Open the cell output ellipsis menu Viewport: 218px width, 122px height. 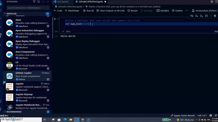coord(56,36)
